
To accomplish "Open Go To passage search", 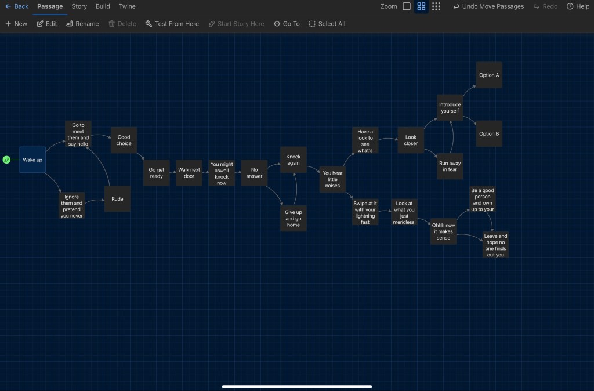I will click(x=287, y=24).
